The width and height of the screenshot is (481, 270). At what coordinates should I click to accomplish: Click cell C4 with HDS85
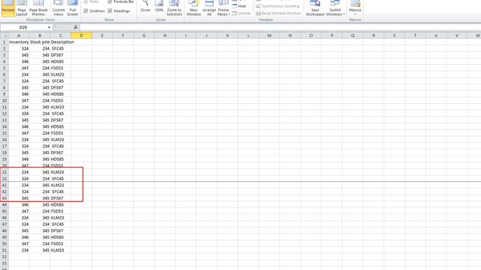click(61, 62)
